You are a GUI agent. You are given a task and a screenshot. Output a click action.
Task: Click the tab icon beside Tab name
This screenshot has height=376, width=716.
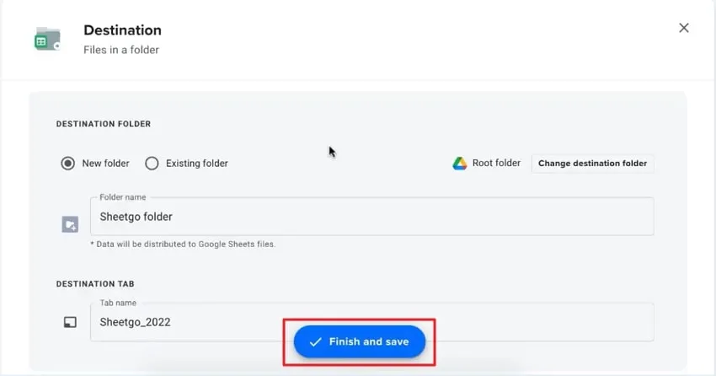[x=70, y=322]
